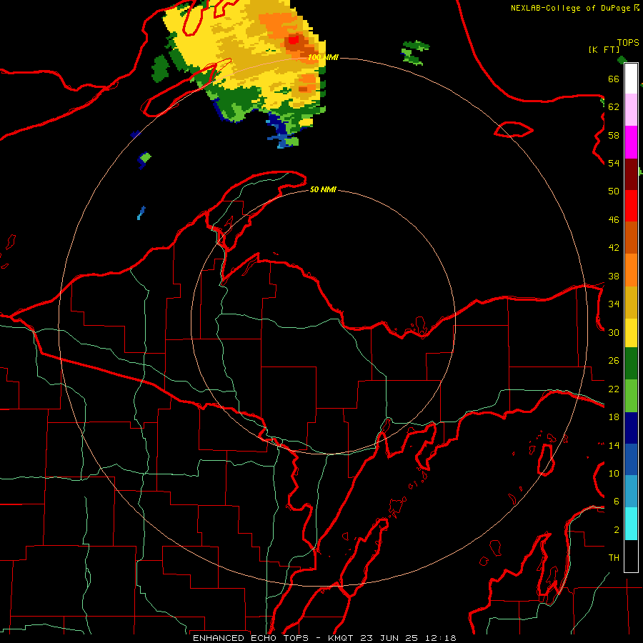Click the 'KMQT' station identifier
Image resolution: width=643 pixels, height=643 pixels.
pos(342,638)
